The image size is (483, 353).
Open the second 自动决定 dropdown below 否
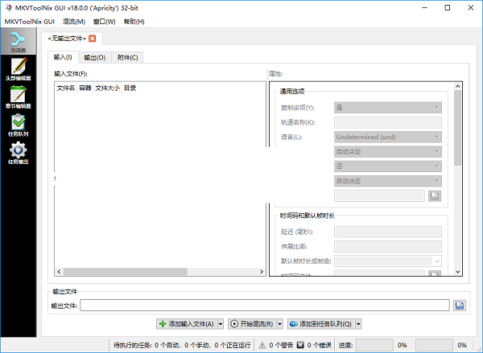point(388,181)
